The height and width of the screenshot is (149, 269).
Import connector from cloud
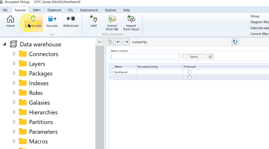pyautogui.click(x=131, y=23)
